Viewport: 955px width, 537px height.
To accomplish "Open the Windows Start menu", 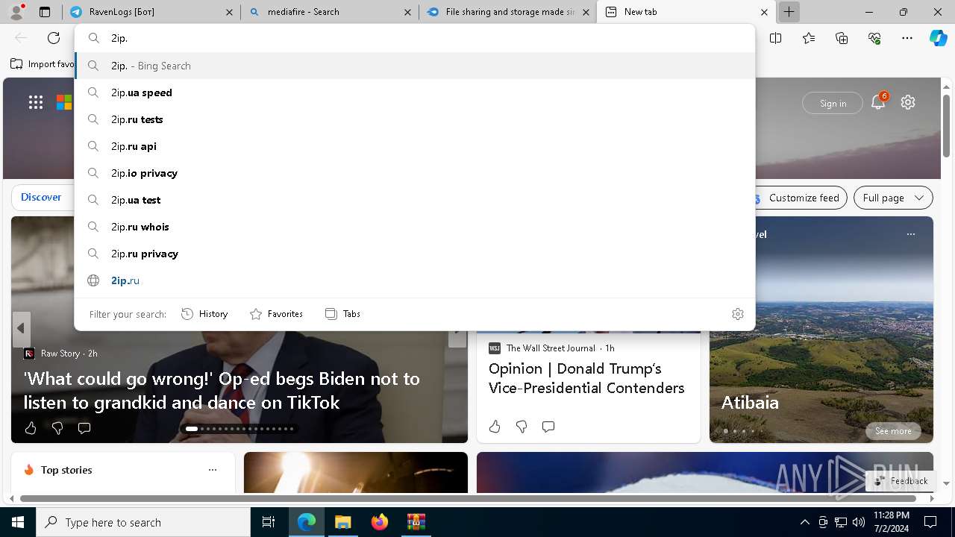I will [18, 522].
